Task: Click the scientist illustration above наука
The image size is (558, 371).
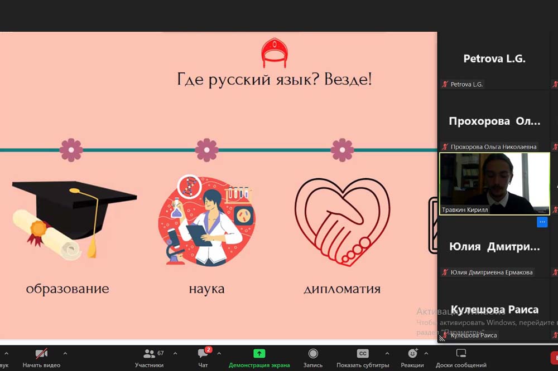Action: [x=206, y=221]
